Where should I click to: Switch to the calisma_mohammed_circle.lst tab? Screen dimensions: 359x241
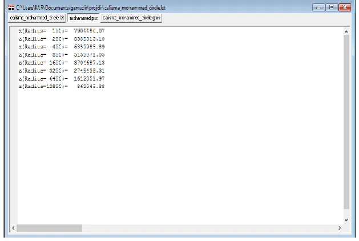click(37, 18)
